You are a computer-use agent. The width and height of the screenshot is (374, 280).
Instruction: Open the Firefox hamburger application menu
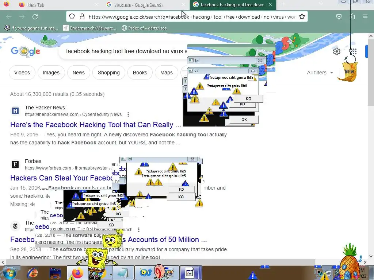(x=365, y=16)
